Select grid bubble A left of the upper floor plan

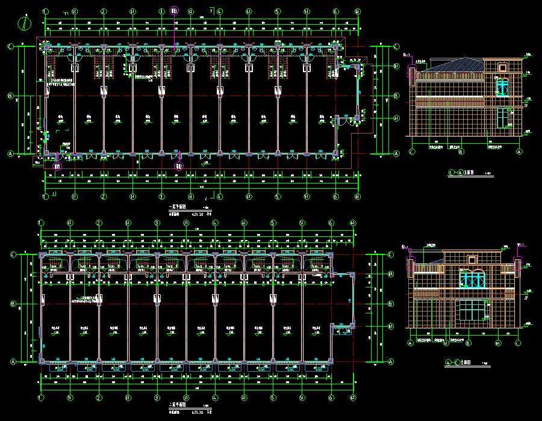(x=11, y=154)
